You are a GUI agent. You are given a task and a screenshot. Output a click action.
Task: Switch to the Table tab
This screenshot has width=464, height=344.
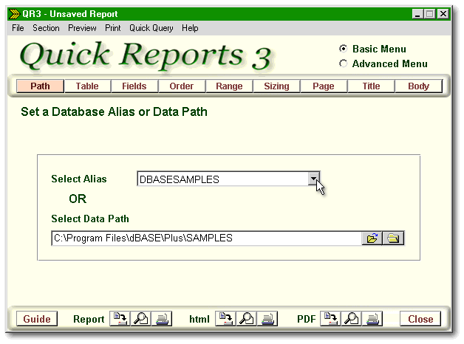[x=87, y=86]
